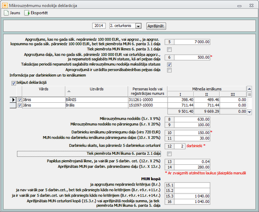Click field 16 showing 1 040.00
This screenshot has width=259, height=212.
pos(192,201)
